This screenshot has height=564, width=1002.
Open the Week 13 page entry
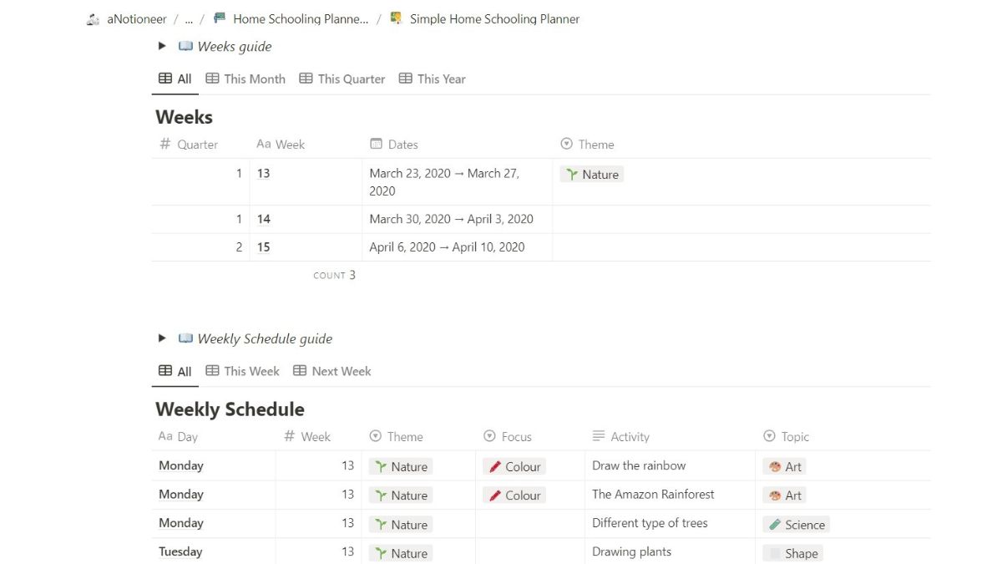[x=264, y=174]
